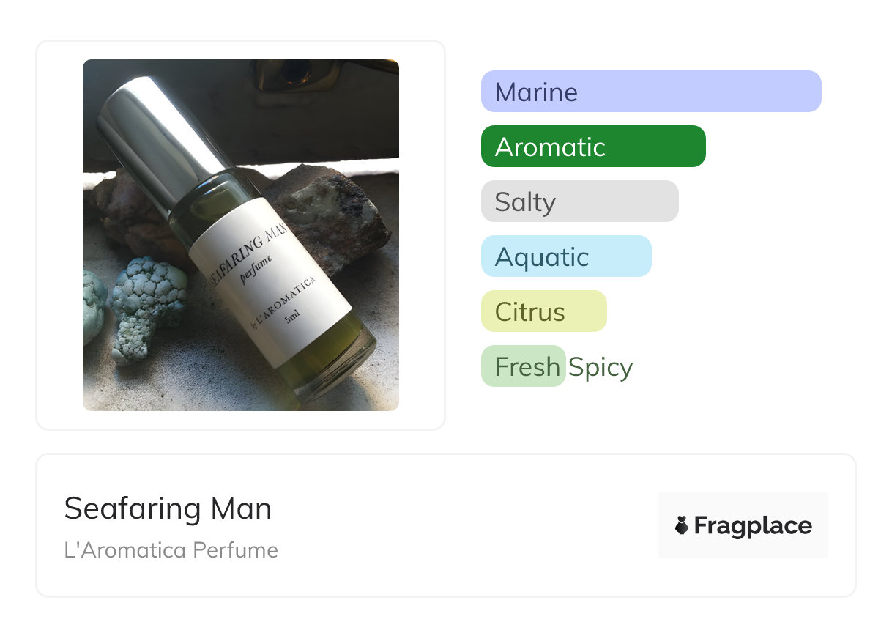Click the turquoise stone in the photo
892x633 pixels.
coord(149,306)
